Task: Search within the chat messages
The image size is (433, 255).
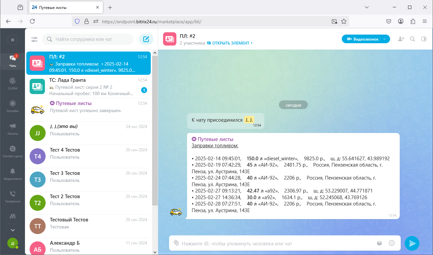Action: [412, 39]
